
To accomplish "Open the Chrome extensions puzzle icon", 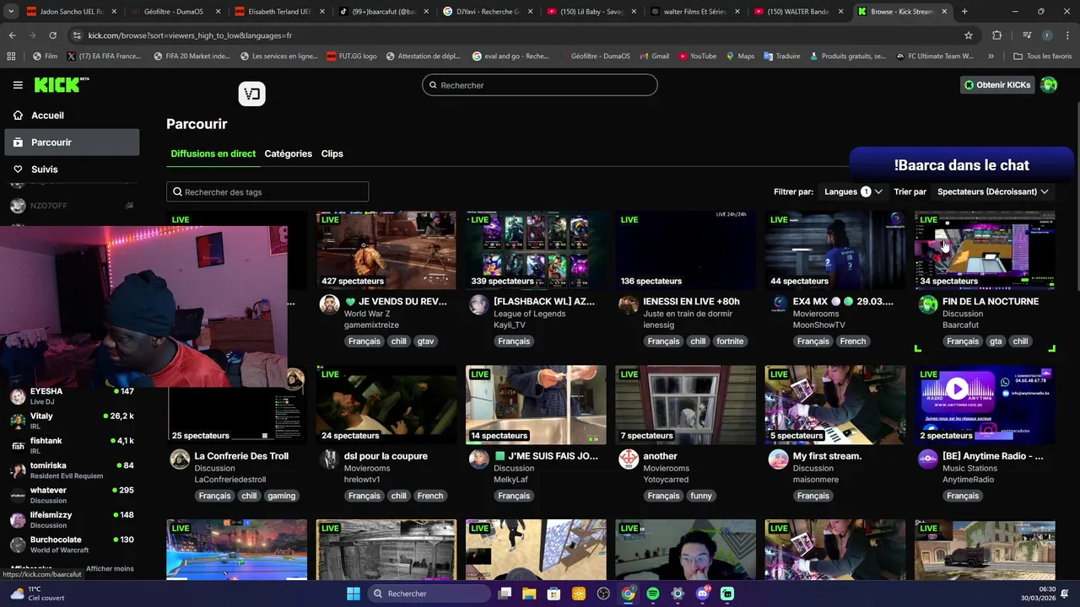I will point(996,35).
